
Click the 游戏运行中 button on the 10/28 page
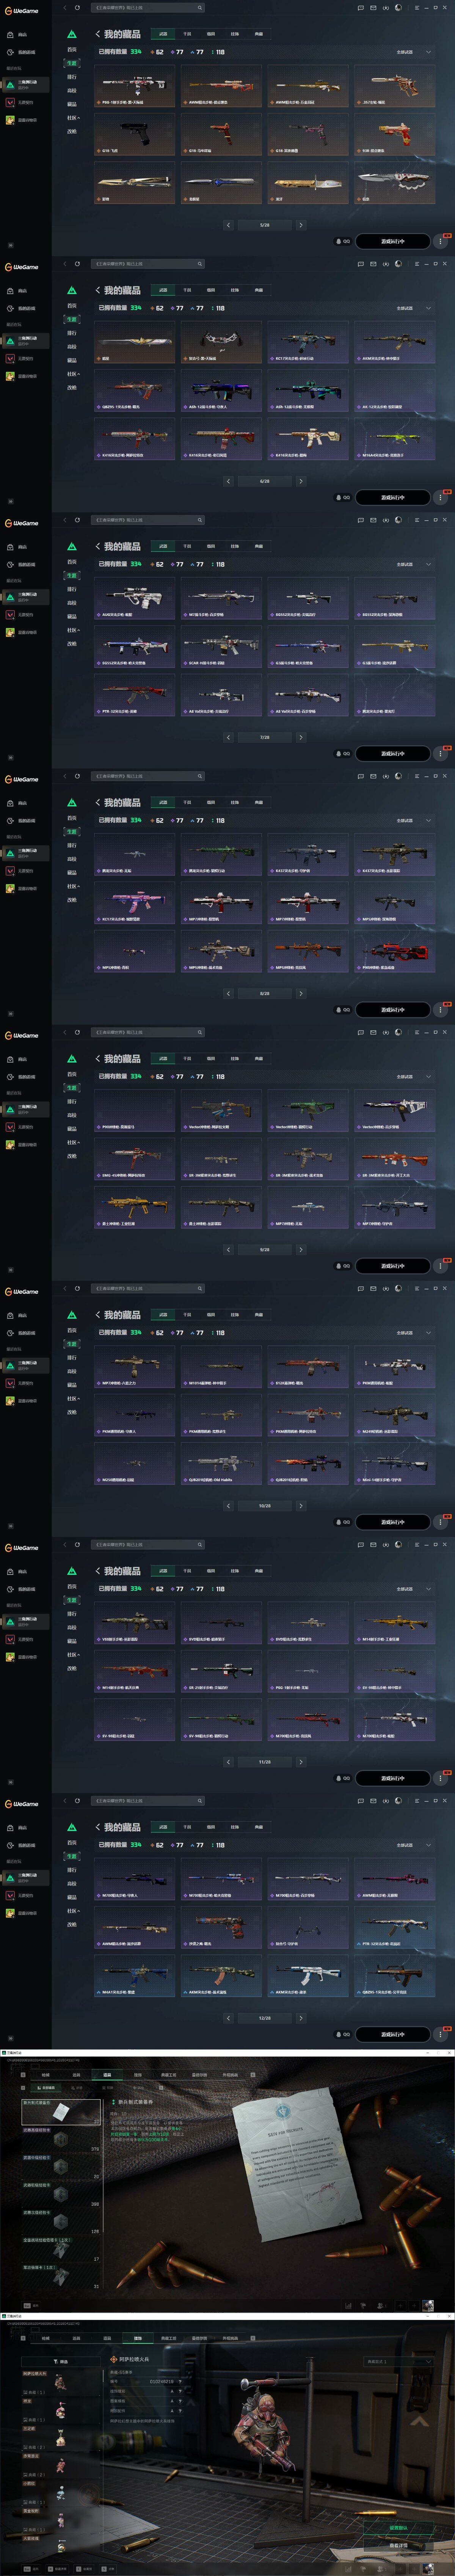tap(392, 1522)
